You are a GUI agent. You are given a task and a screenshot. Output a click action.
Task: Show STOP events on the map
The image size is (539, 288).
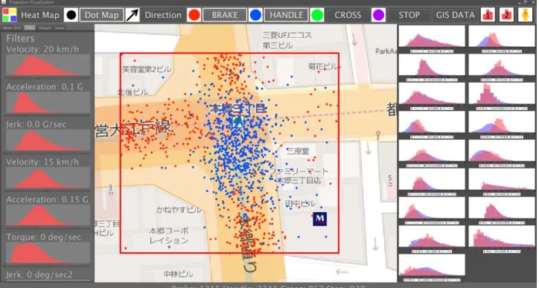pyautogui.click(x=409, y=15)
